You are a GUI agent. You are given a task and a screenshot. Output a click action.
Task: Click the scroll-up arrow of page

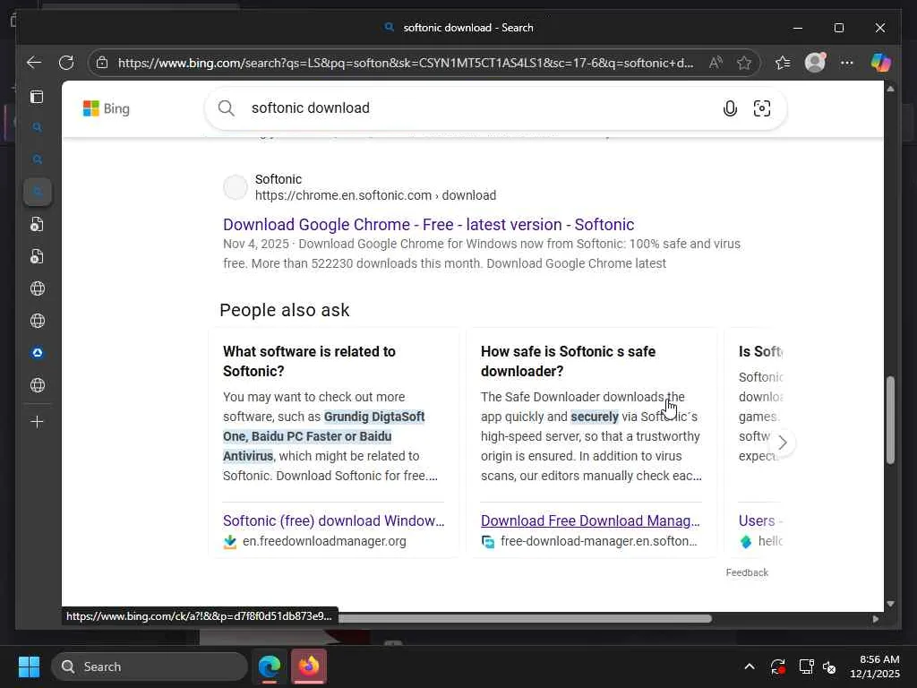(x=890, y=89)
